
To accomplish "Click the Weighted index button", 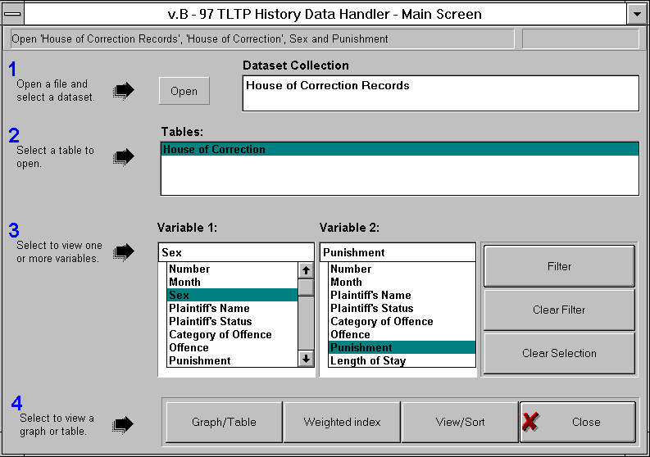I will pyautogui.click(x=342, y=423).
